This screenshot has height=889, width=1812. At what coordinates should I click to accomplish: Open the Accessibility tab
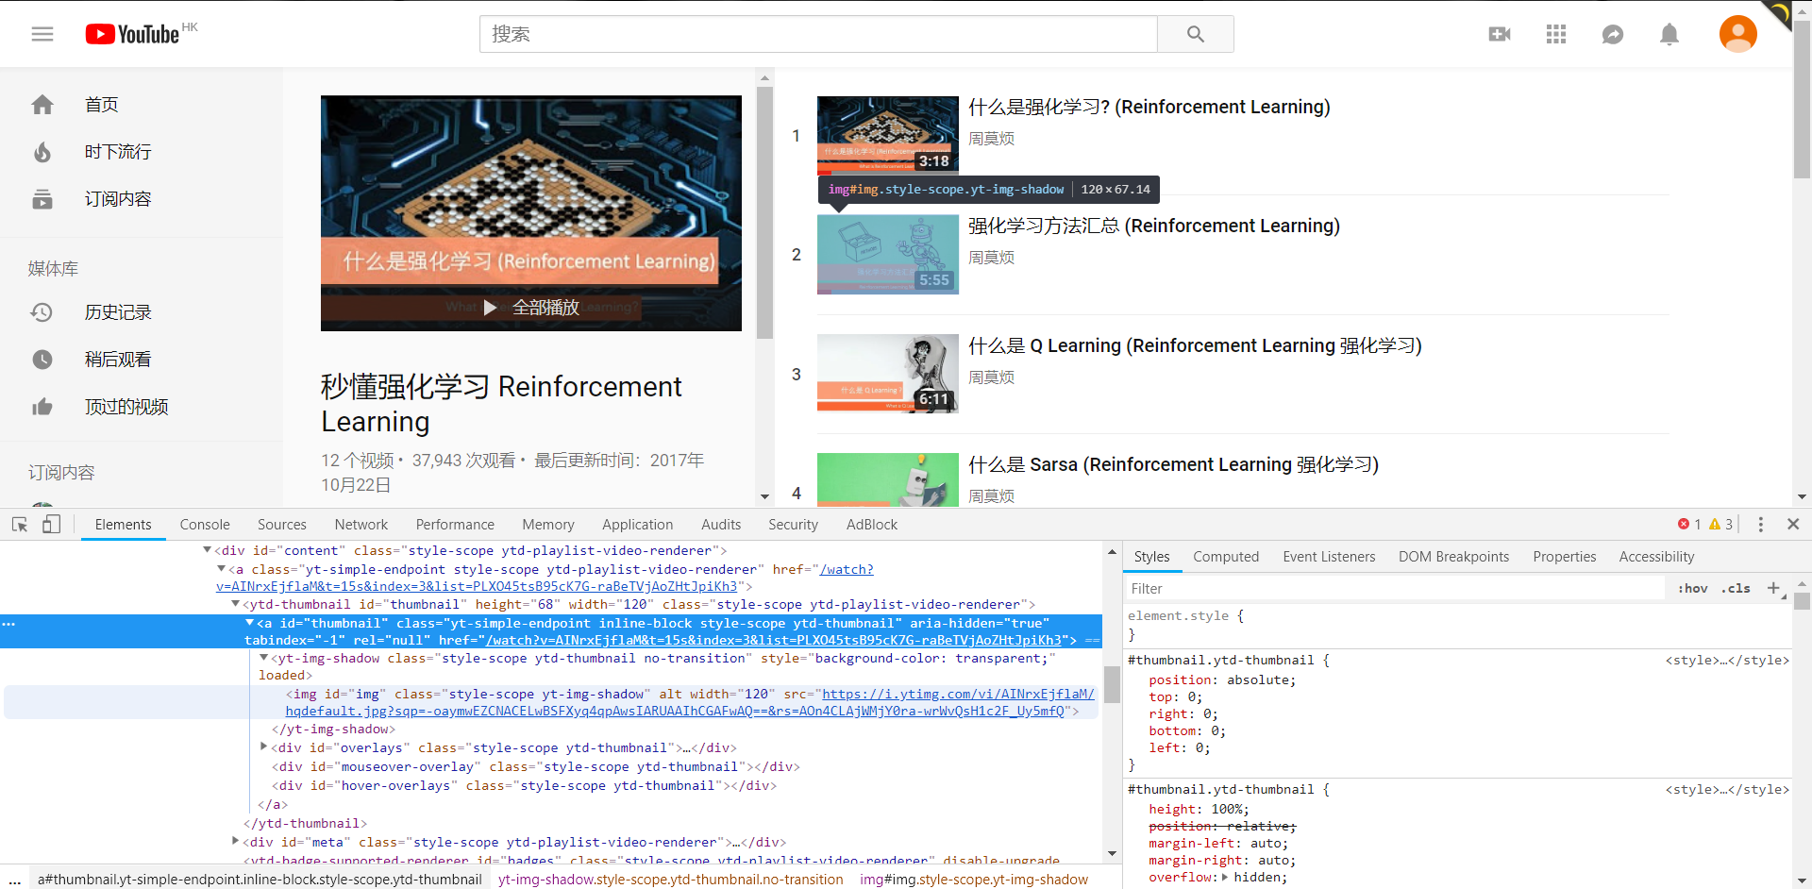coord(1656,557)
